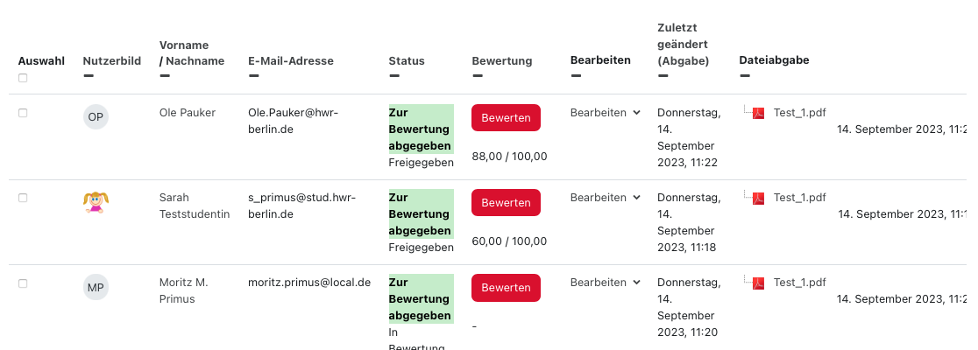Hide the Status column using its minus icon
The width and height of the screenshot is (978, 350).
pos(393,76)
